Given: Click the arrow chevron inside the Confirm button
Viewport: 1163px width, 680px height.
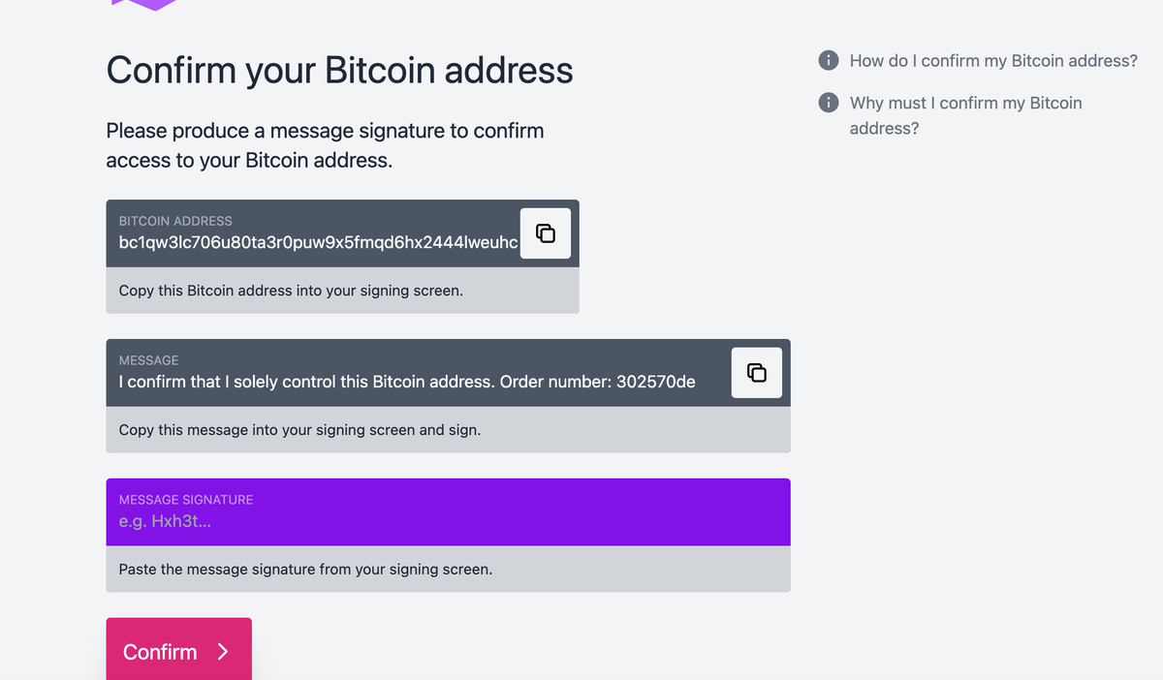Looking at the screenshot, I should [223, 652].
